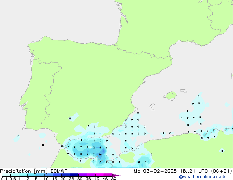Click the legend label '40'

click(x=97, y=179)
